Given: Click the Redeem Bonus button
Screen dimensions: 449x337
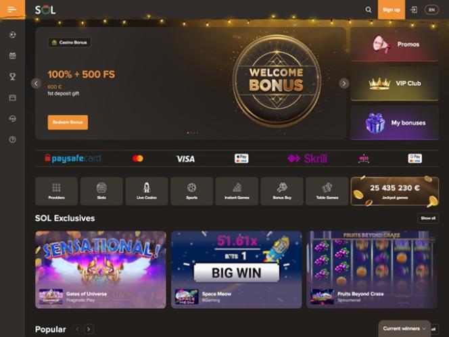Looking at the screenshot, I should click(x=68, y=122).
